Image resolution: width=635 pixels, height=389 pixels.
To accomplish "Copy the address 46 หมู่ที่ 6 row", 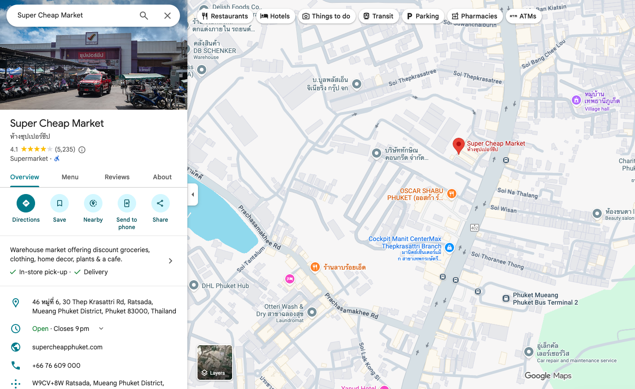I will coord(94,306).
